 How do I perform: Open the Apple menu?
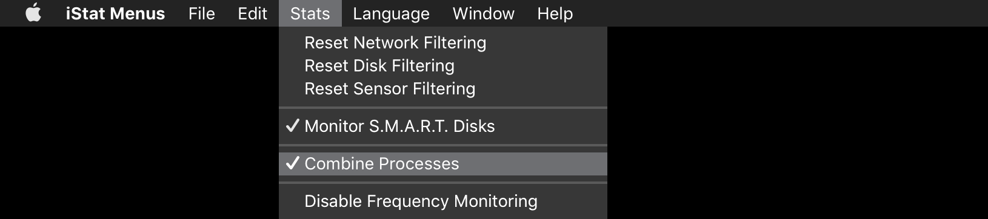click(33, 13)
